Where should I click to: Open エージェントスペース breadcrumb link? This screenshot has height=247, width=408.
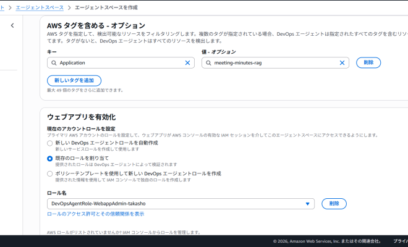click(38, 6)
